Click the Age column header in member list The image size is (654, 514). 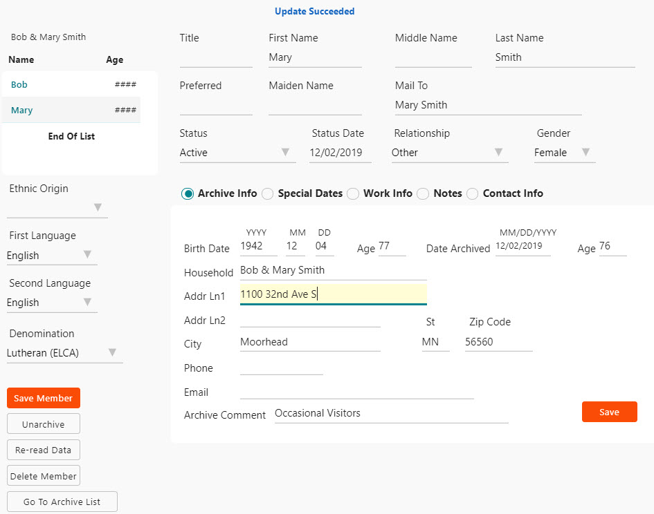coord(115,59)
